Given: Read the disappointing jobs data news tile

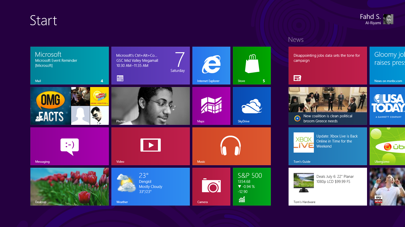Looking at the screenshot, I should [328, 65].
